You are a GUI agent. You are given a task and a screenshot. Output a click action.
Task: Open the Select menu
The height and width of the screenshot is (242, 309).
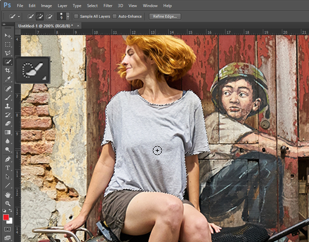coord(92,6)
